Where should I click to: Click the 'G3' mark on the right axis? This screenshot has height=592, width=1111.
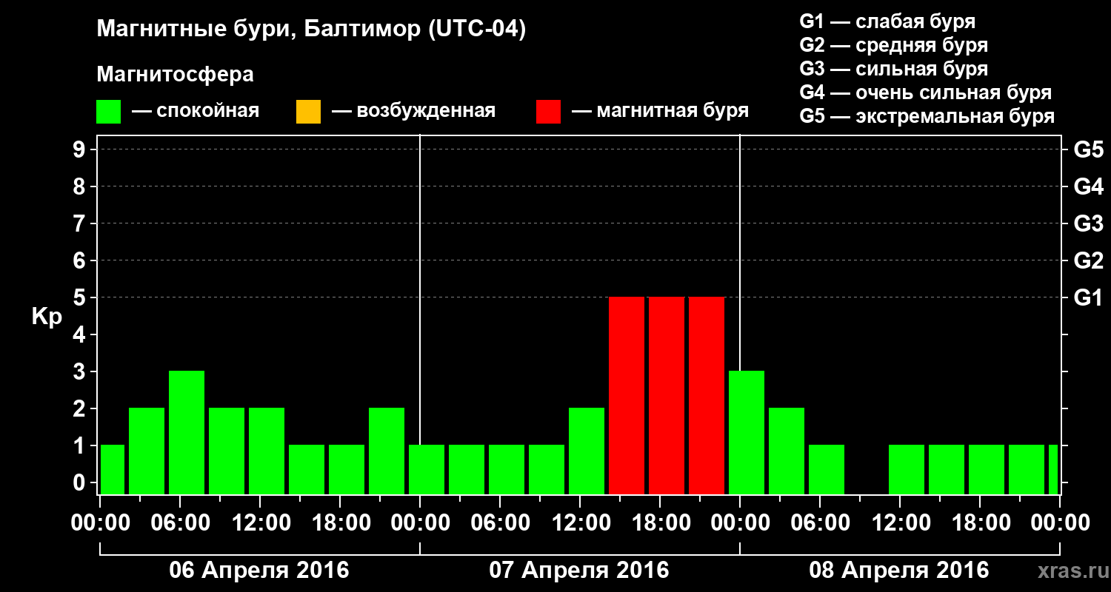coord(1088,223)
